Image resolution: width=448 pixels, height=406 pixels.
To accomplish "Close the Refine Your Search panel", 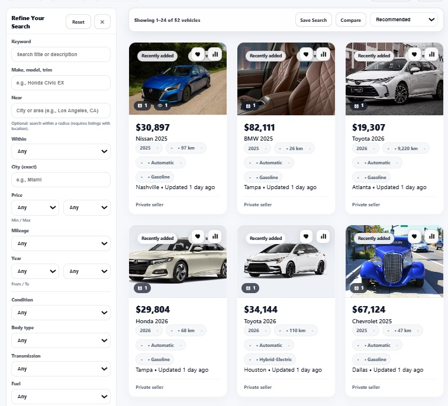I will tap(102, 22).
